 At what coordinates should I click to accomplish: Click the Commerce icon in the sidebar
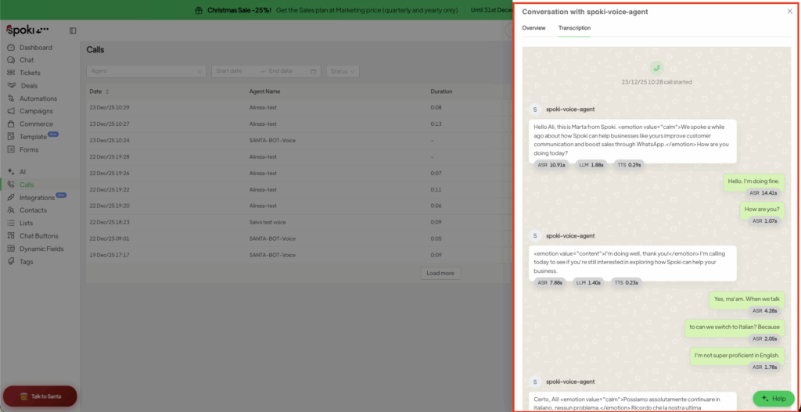pyautogui.click(x=11, y=124)
